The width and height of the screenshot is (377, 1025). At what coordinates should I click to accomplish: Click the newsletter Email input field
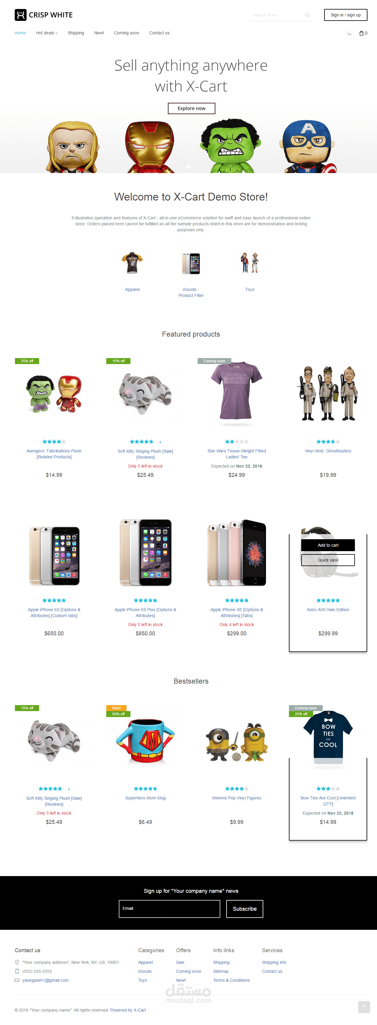tap(170, 908)
